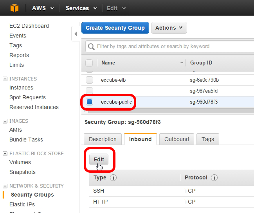
Task: Open Security Groups in sidebar
Action: [32, 195]
